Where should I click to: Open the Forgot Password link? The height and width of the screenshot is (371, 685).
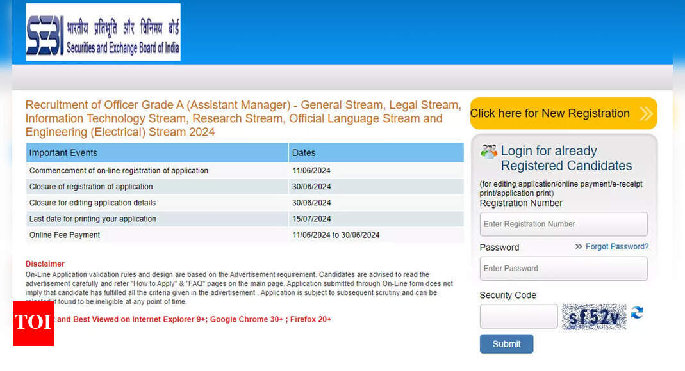coord(617,246)
